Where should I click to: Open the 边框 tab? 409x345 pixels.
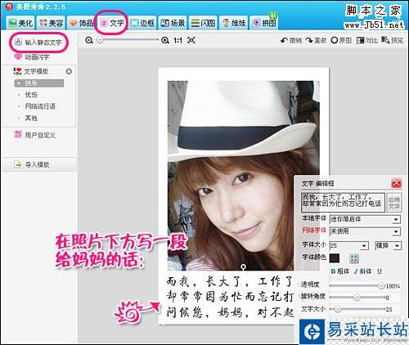142,23
